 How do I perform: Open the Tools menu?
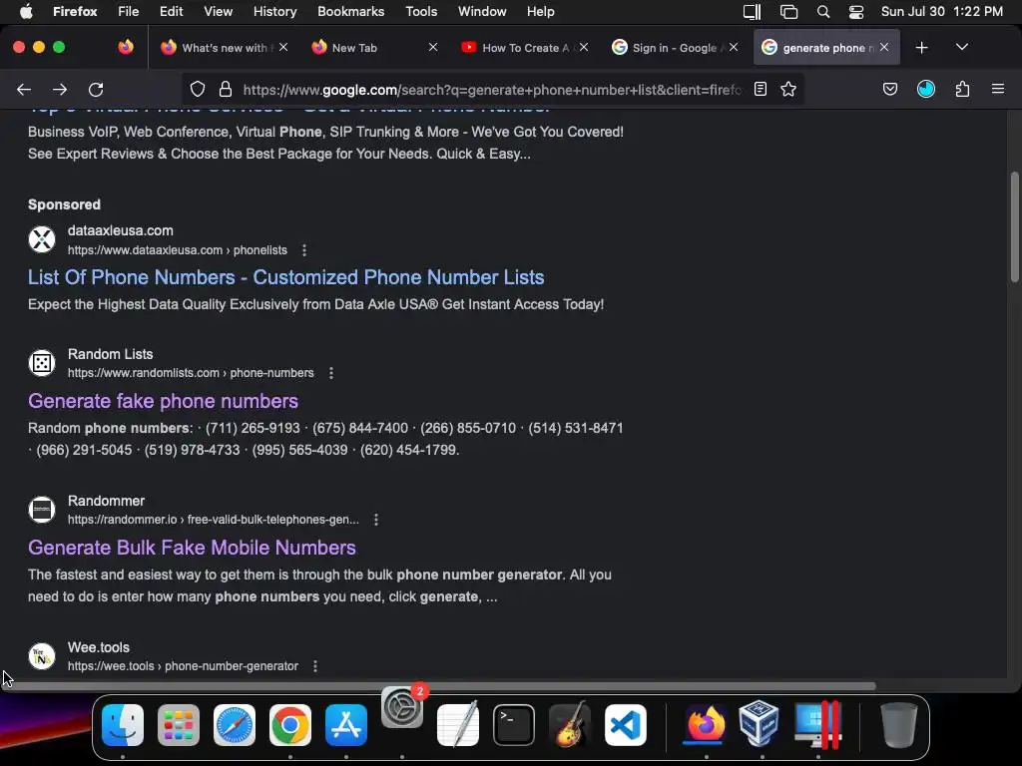point(421,12)
